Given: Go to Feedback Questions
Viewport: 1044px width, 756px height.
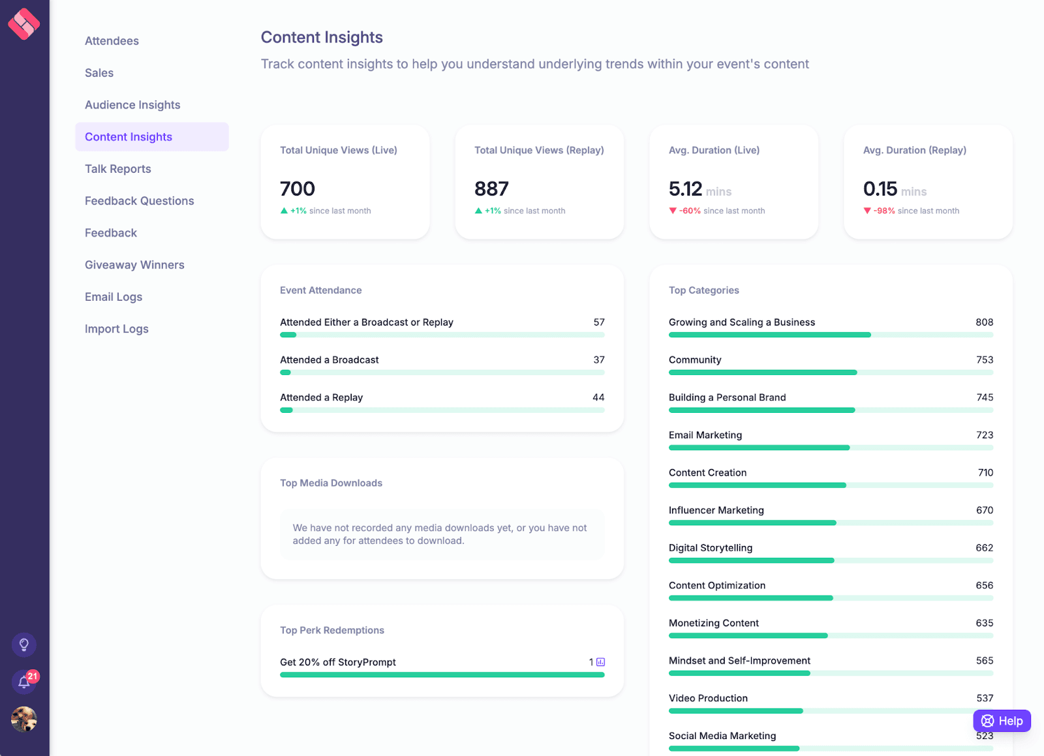Looking at the screenshot, I should point(140,201).
